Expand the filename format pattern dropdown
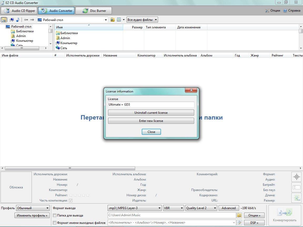The width and height of the screenshot is (303, 227). (x=234, y=223)
